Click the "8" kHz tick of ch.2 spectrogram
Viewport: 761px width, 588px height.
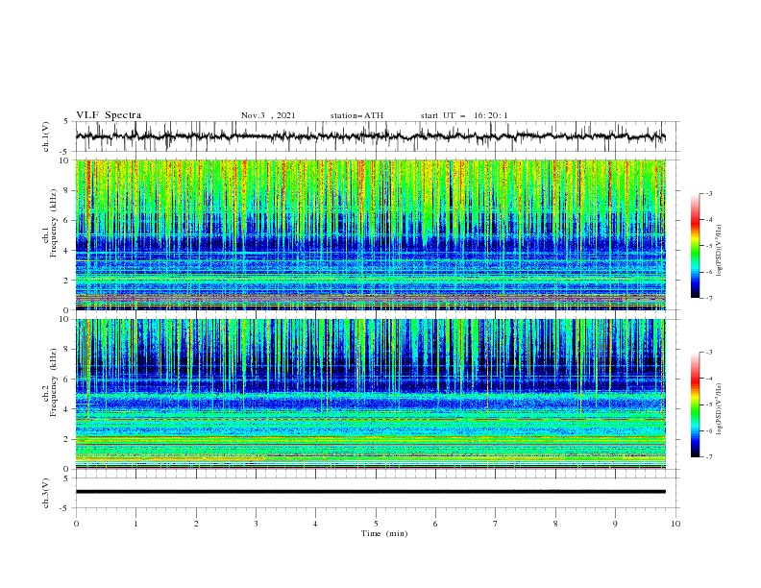click(67, 350)
